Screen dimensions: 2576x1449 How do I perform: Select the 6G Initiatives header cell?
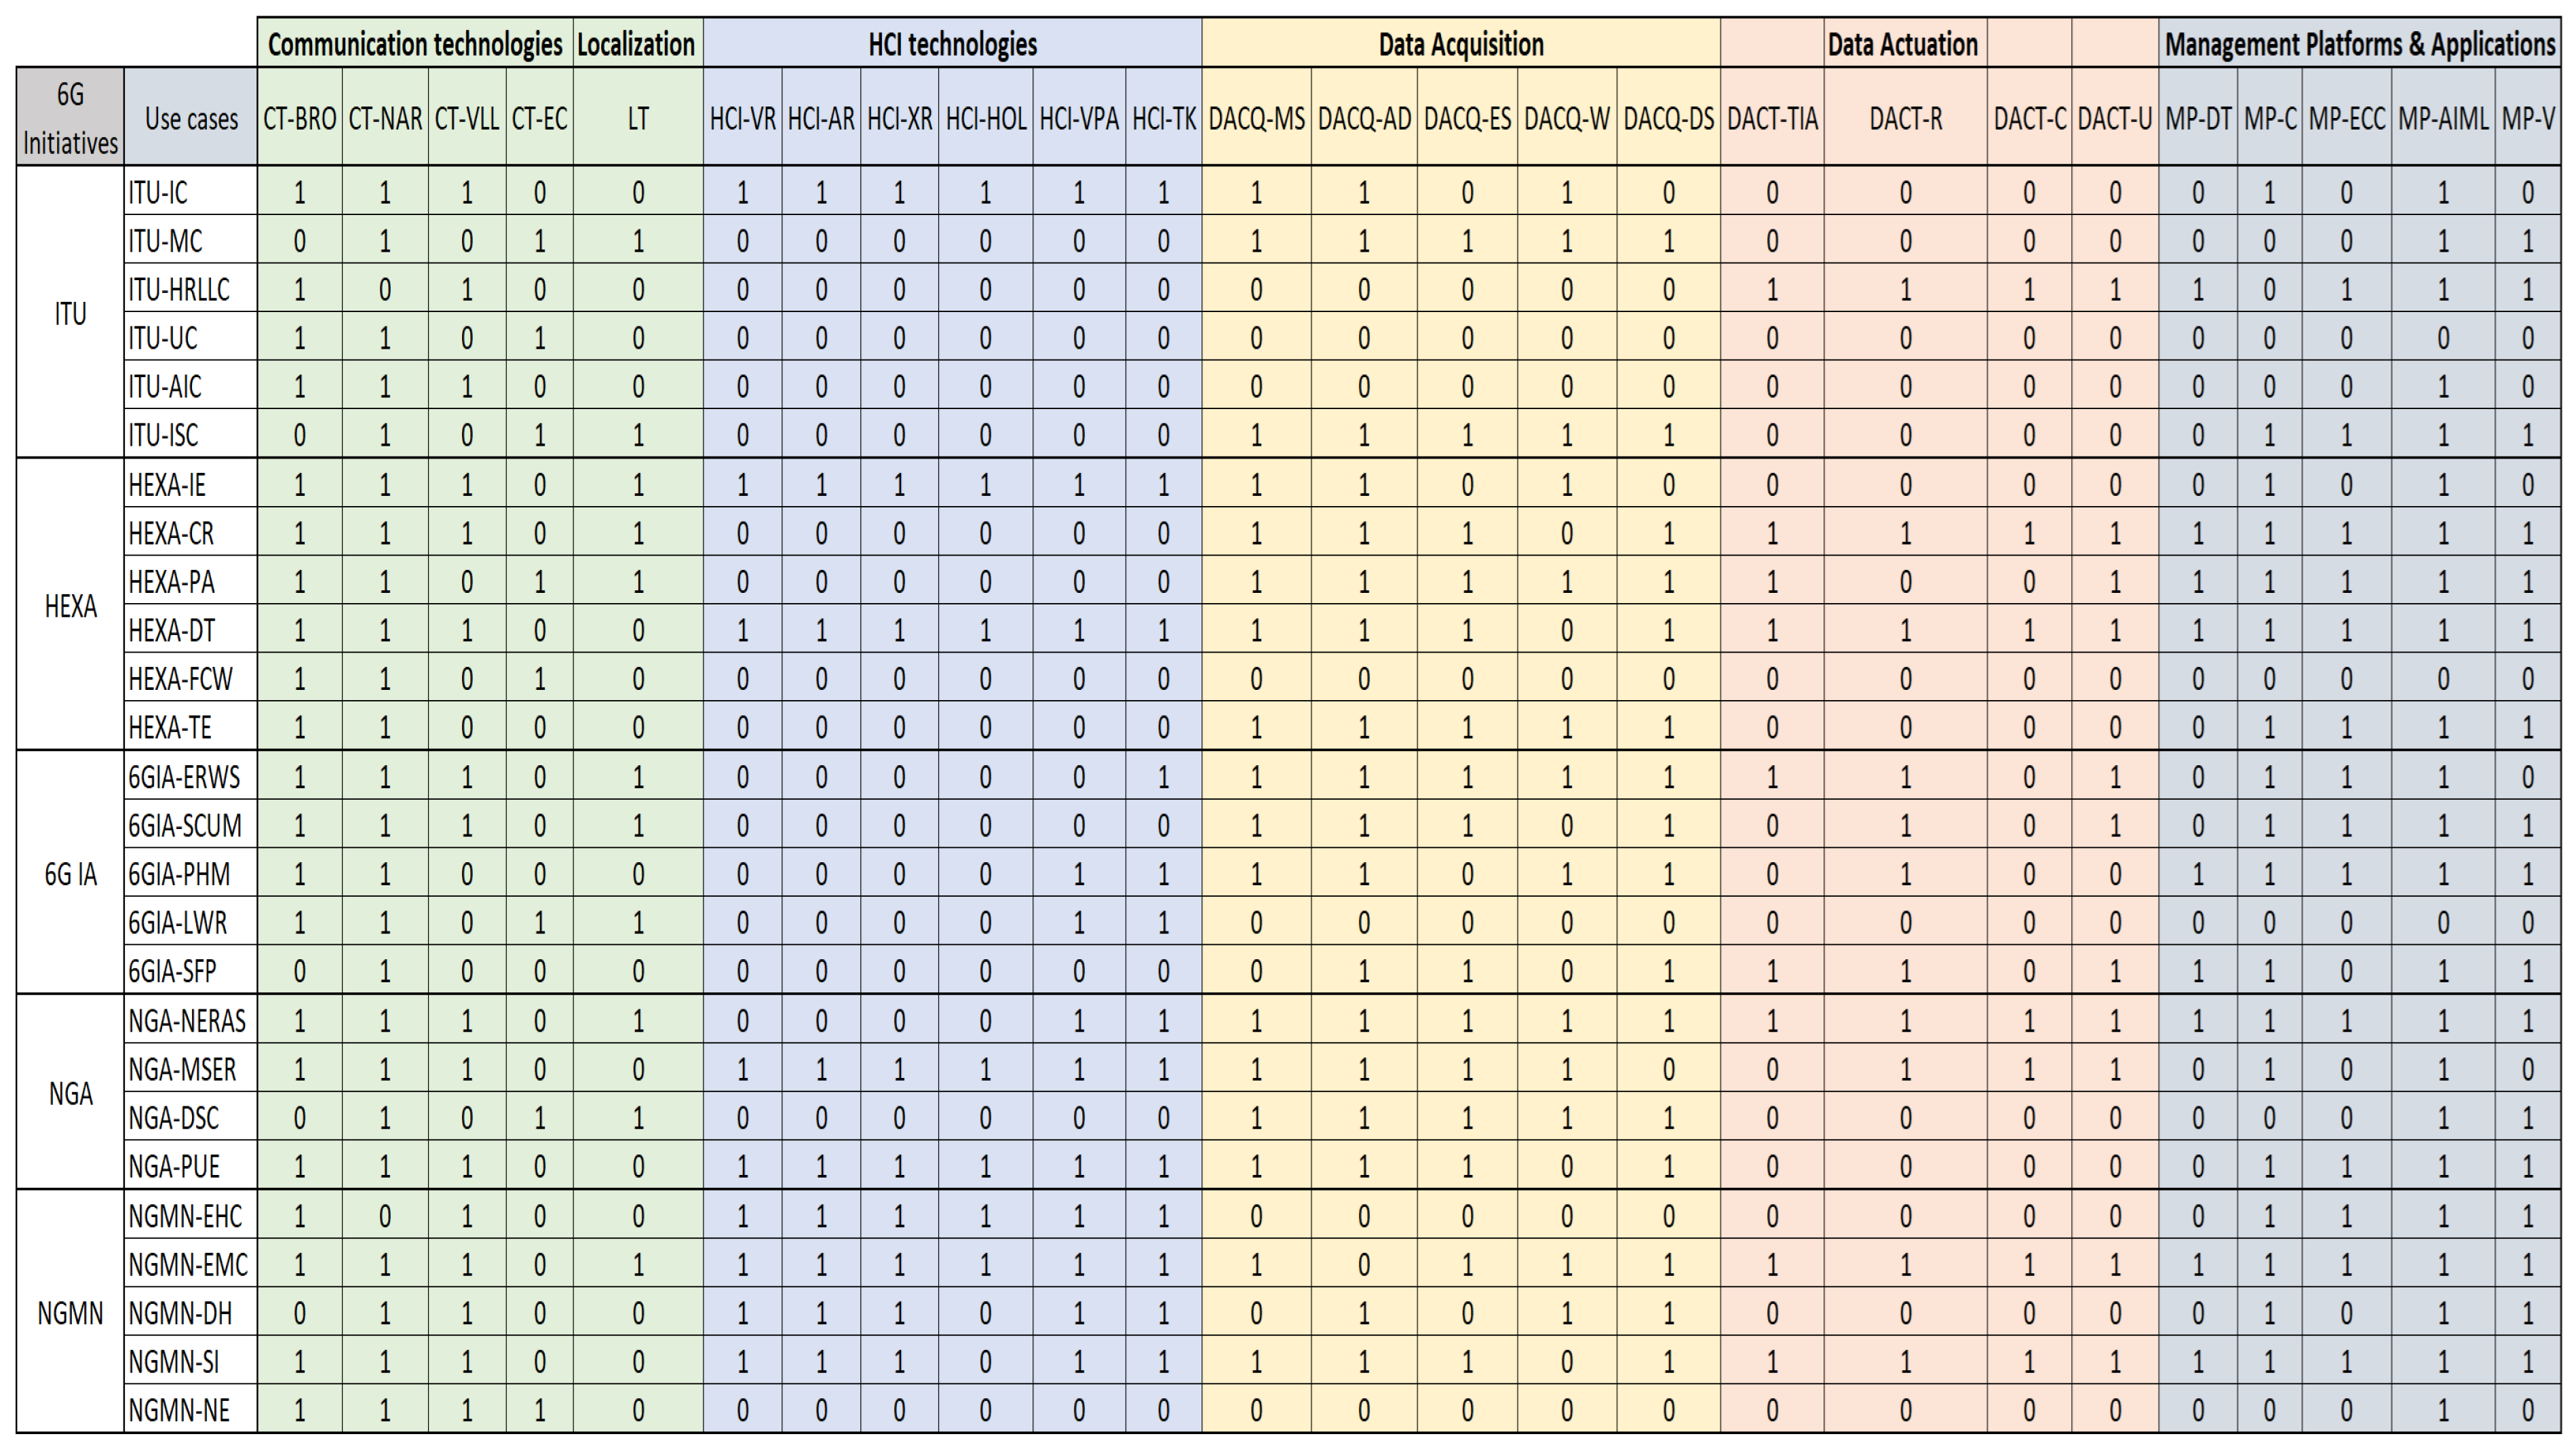[70, 118]
